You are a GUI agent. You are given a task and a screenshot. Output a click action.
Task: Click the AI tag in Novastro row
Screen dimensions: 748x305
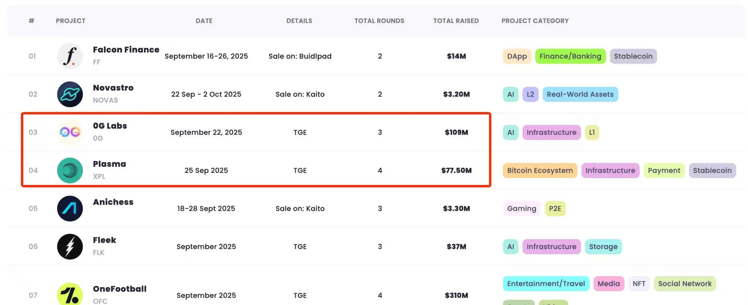[x=510, y=94]
